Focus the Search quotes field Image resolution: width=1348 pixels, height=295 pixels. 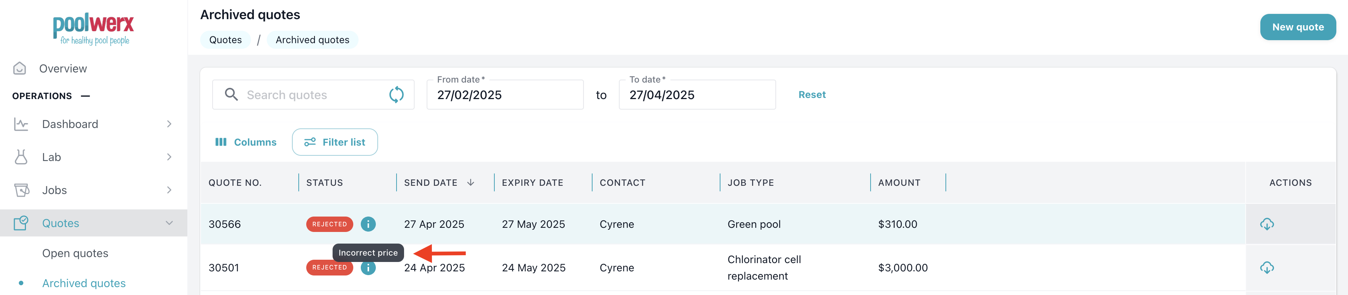309,95
